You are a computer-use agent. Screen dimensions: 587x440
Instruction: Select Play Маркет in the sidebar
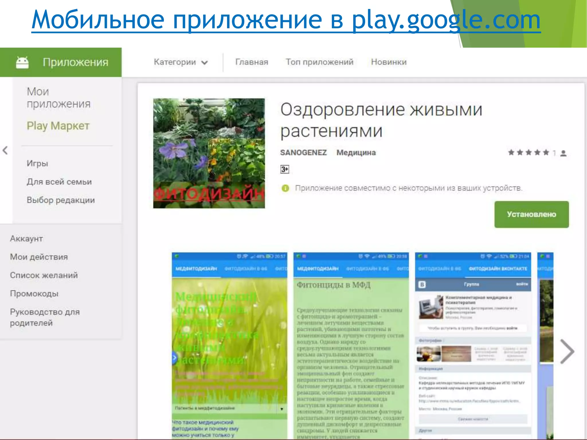(x=58, y=126)
